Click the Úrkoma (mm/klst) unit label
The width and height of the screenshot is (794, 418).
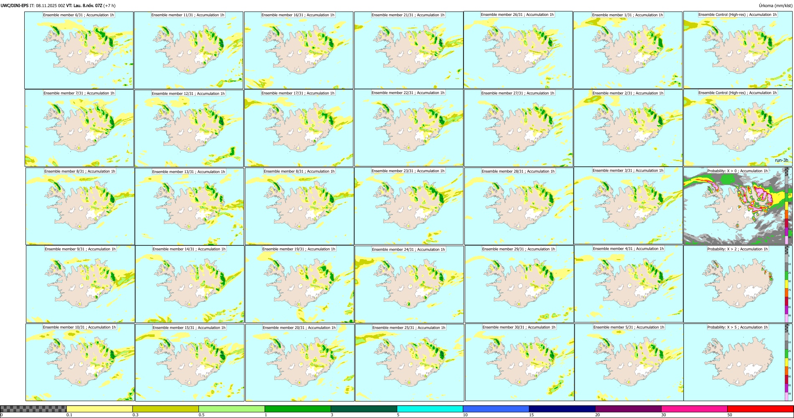tap(775, 5)
